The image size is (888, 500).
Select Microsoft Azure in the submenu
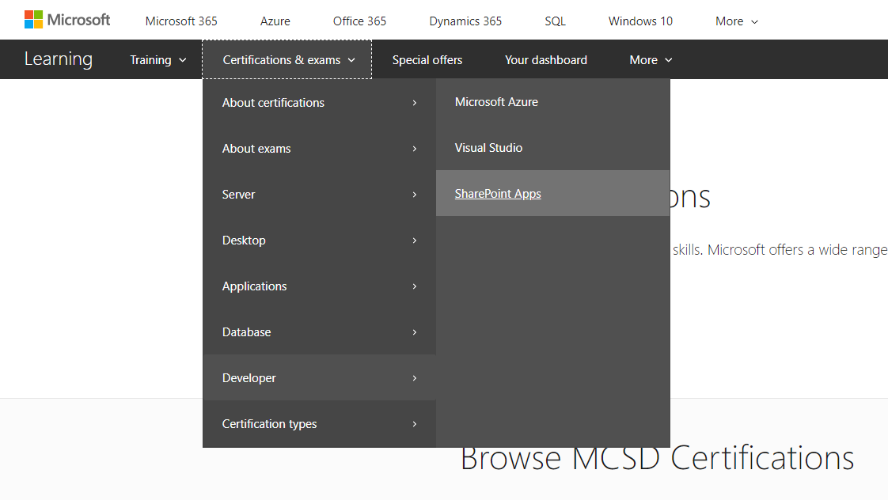pyautogui.click(x=496, y=101)
